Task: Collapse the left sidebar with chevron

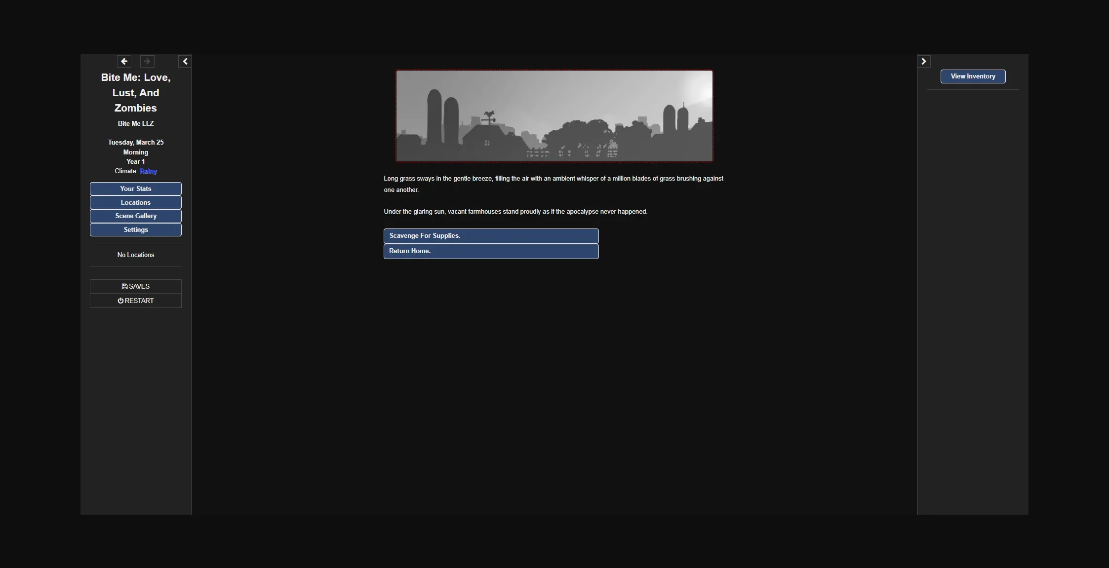Action: click(x=185, y=61)
